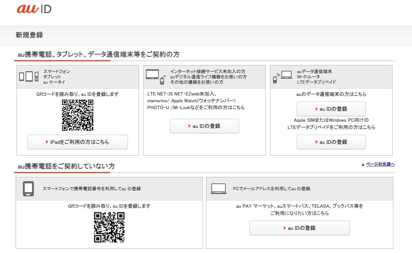Click the 新規登録 page heading
The width and height of the screenshot is (412, 253).
tap(29, 35)
